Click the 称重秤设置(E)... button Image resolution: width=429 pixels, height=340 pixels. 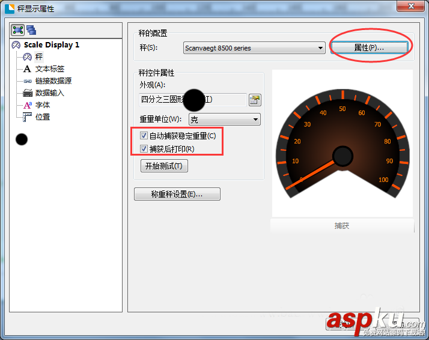[177, 194]
